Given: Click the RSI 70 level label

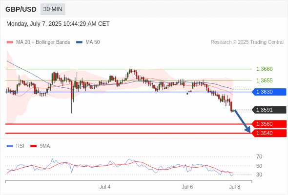Looking at the screenshot, I should 259,156.
